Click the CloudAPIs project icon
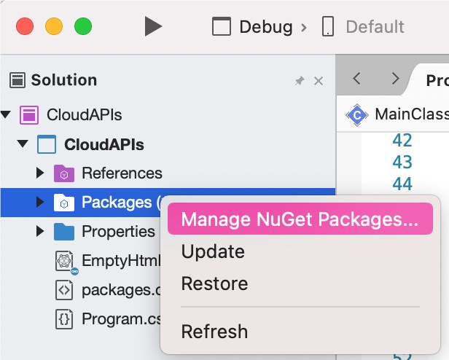Image resolution: width=449 pixels, height=360 pixels. [x=46, y=144]
